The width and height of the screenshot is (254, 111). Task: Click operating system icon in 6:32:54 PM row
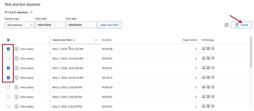[x=208, y=106]
